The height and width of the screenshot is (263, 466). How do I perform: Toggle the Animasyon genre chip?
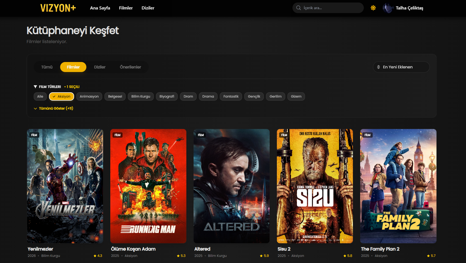[x=89, y=96]
